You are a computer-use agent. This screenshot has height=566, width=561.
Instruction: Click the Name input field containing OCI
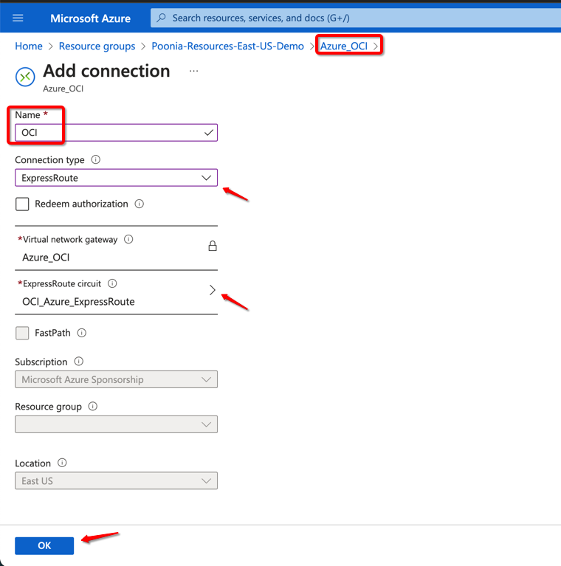coord(111,133)
